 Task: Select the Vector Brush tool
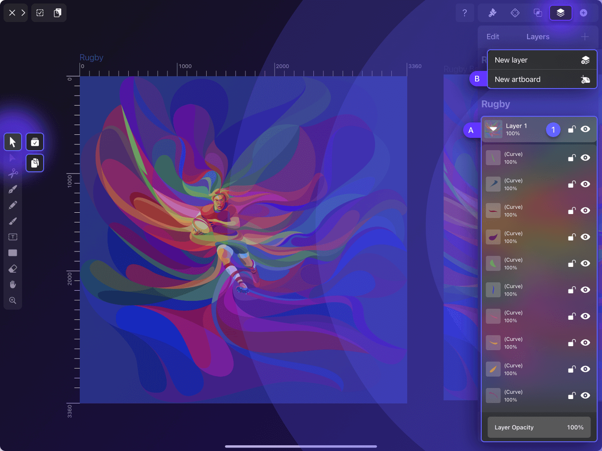[13, 221]
